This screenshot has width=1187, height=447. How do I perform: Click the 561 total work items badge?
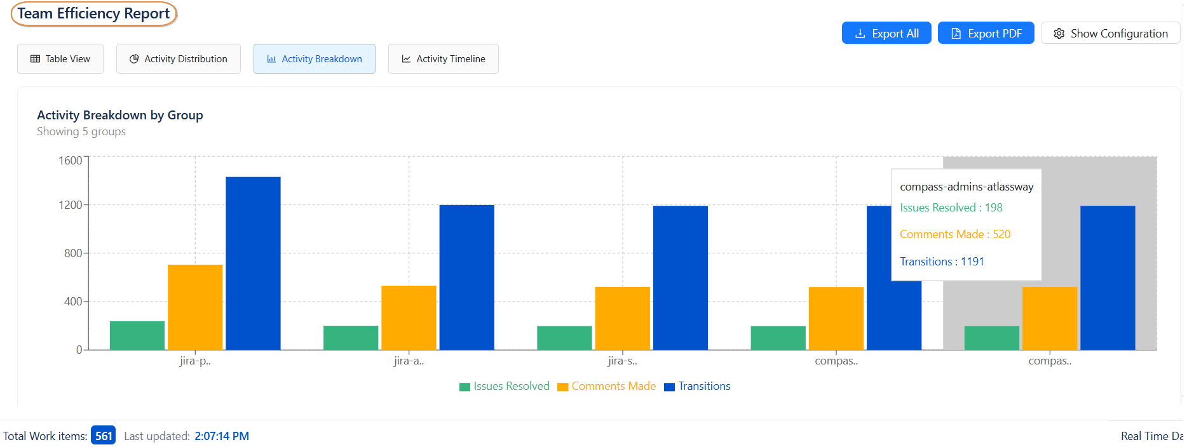tap(103, 436)
